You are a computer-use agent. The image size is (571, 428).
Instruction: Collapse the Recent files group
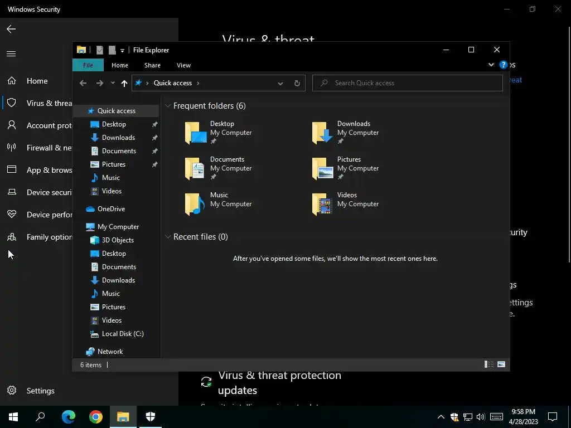[x=168, y=237]
